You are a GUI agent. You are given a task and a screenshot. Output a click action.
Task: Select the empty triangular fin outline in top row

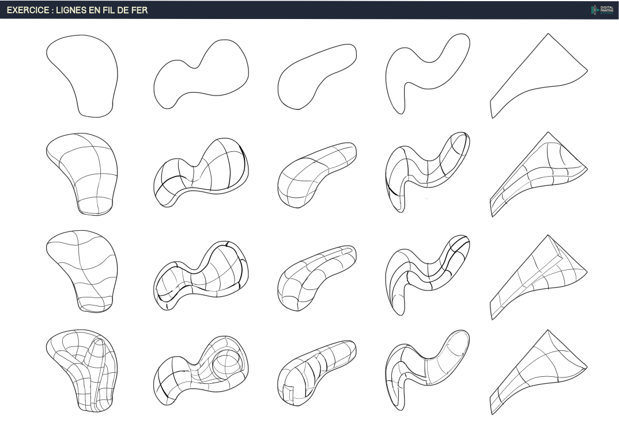[x=539, y=75]
